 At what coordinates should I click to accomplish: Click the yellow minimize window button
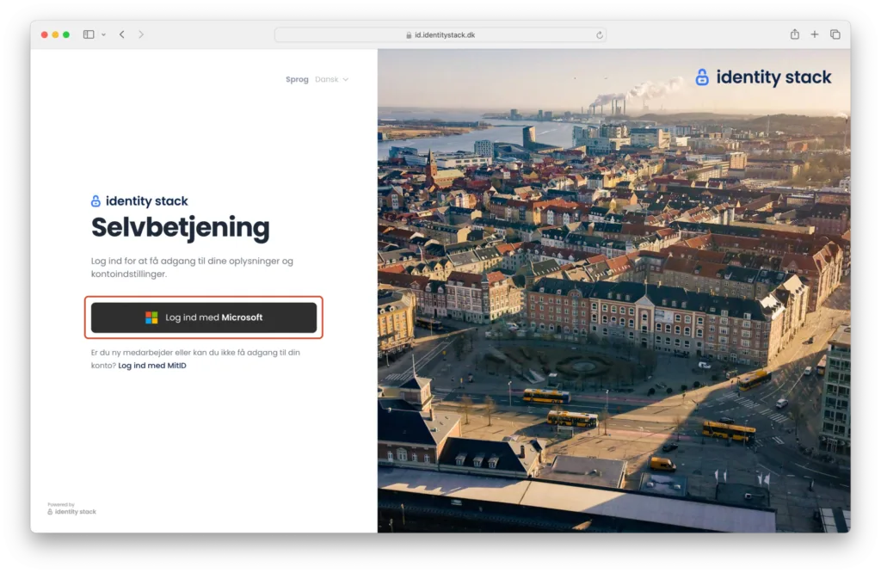pyautogui.click(x=55, y=34)
